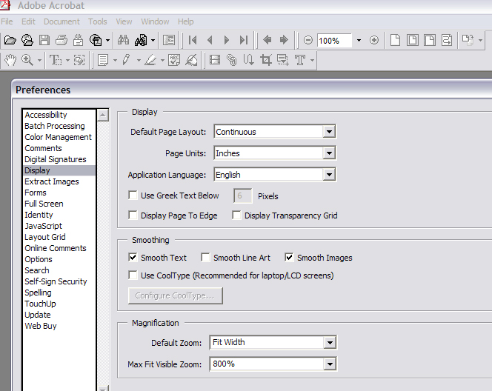Open the File menu

pyautogui.click(x=7, y=21)
